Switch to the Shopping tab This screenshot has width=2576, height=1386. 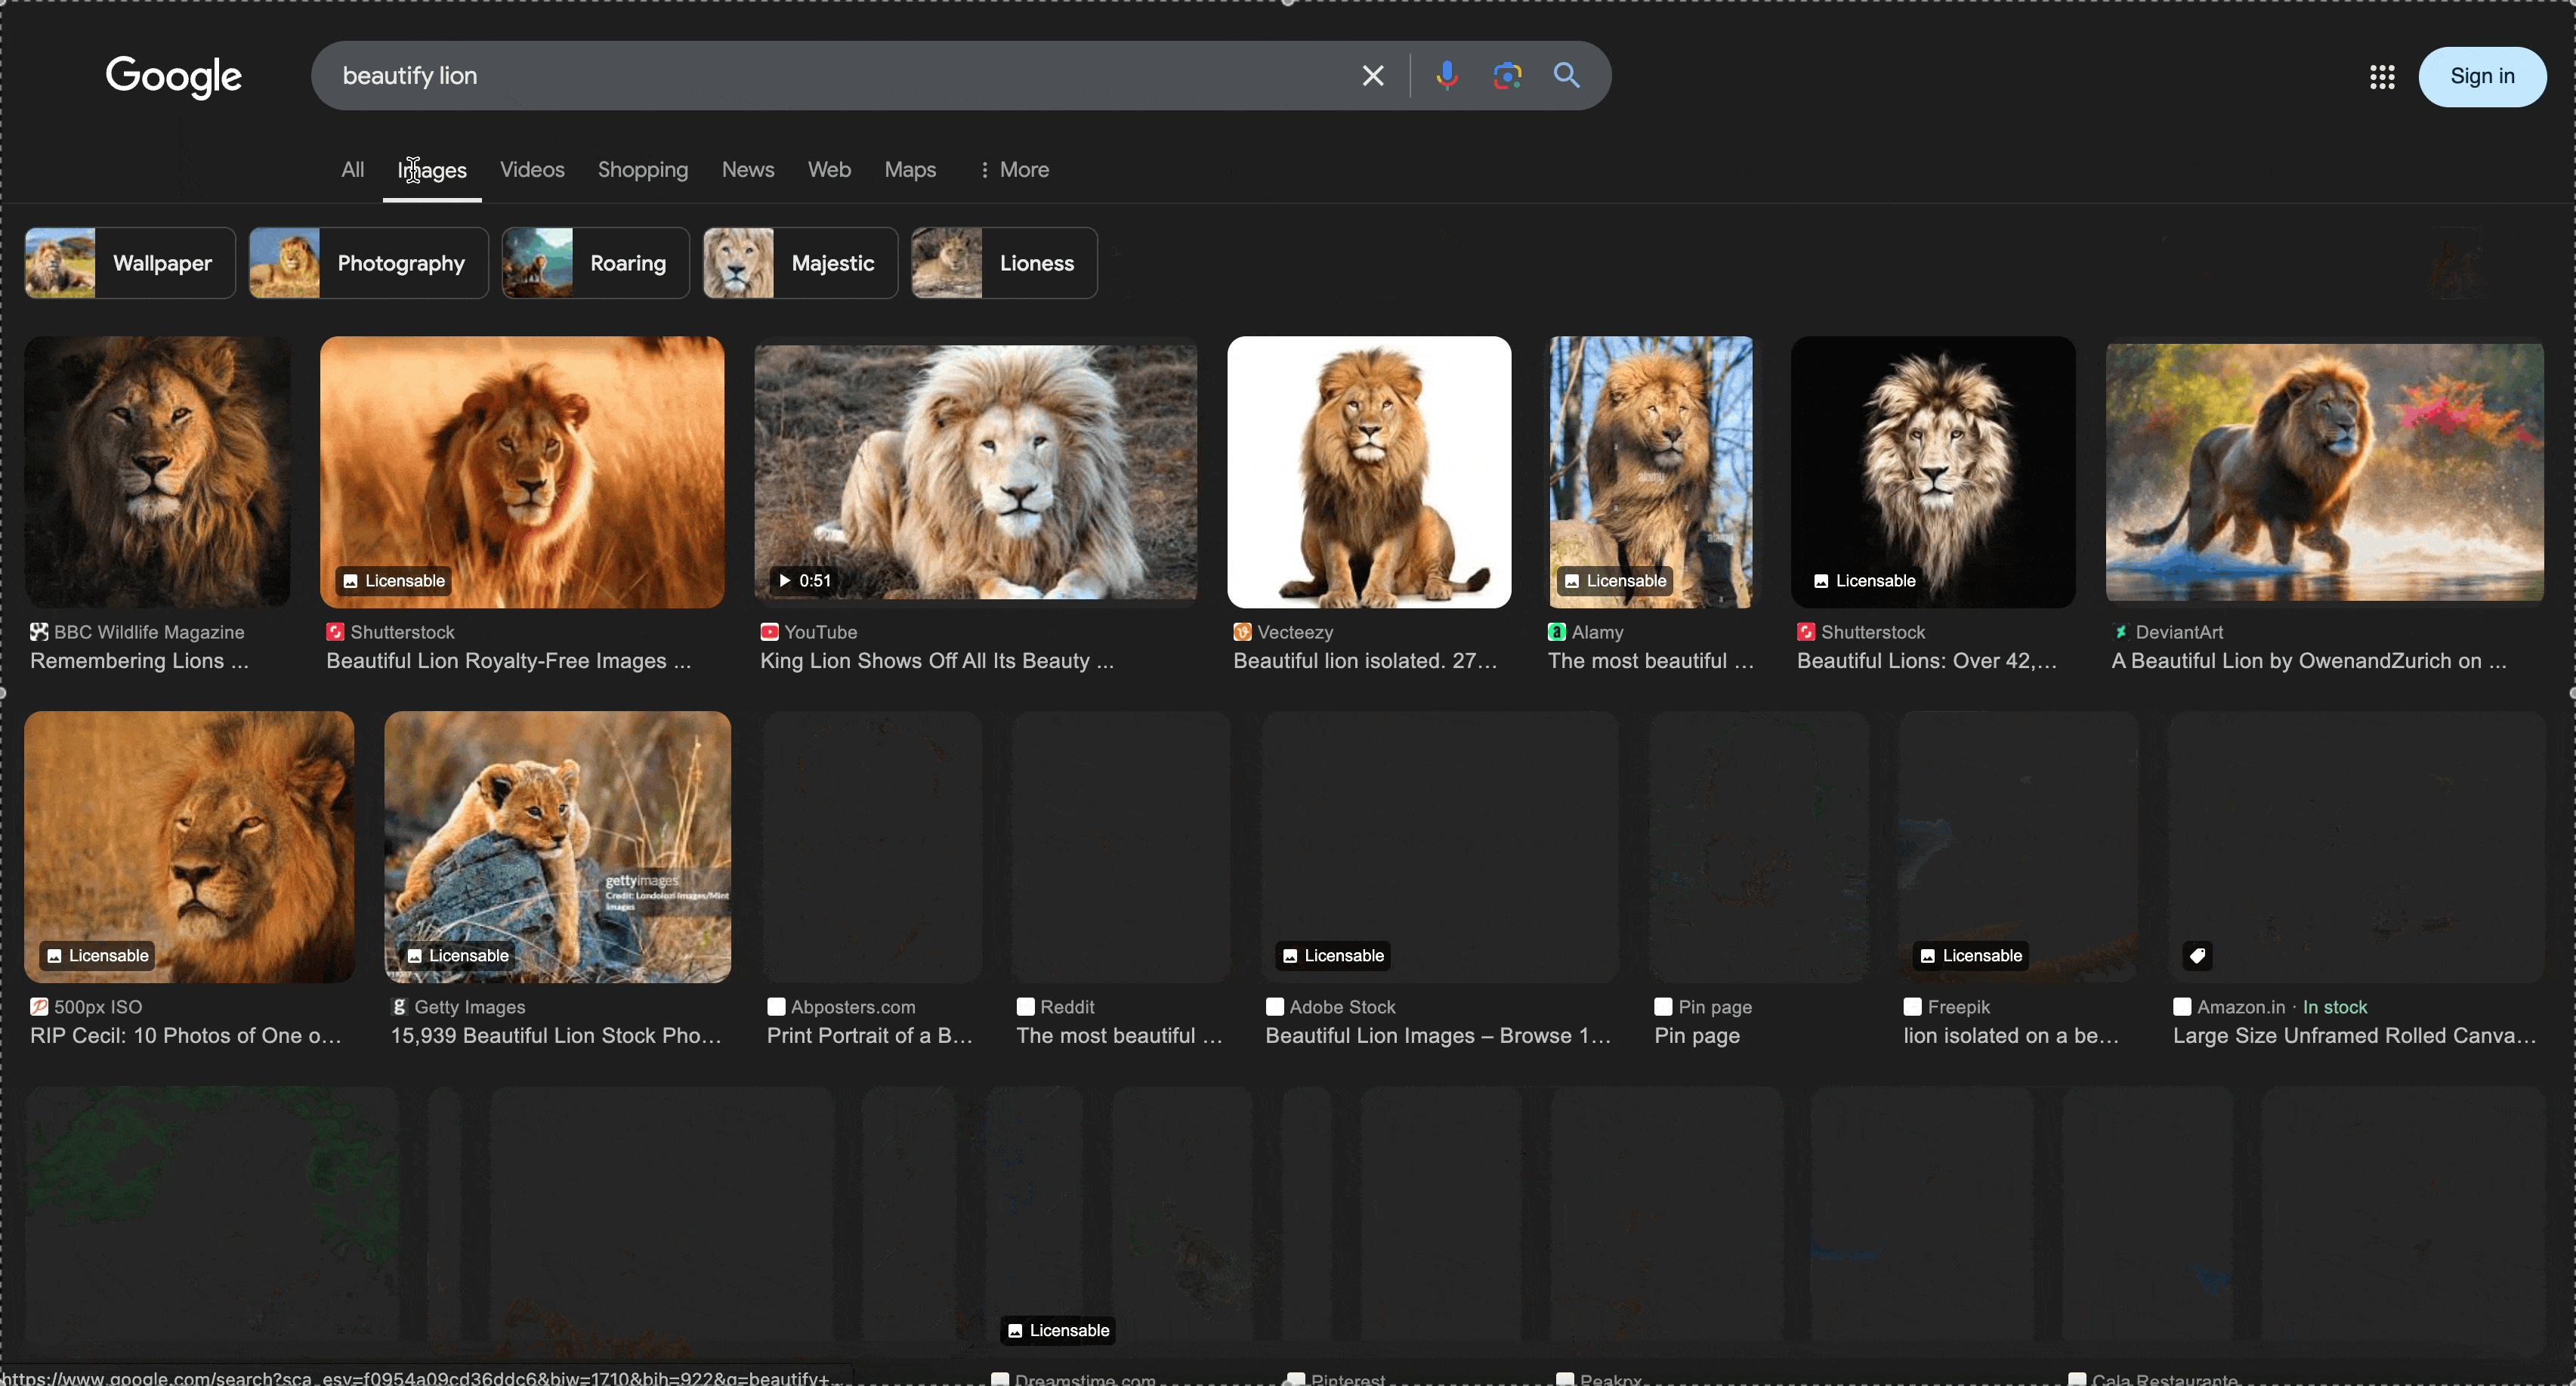[x=642, y=170]
